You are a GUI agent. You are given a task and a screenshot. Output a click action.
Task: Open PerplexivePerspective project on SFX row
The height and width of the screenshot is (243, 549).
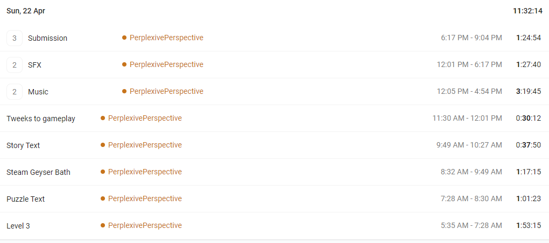[x=166, y=64]
